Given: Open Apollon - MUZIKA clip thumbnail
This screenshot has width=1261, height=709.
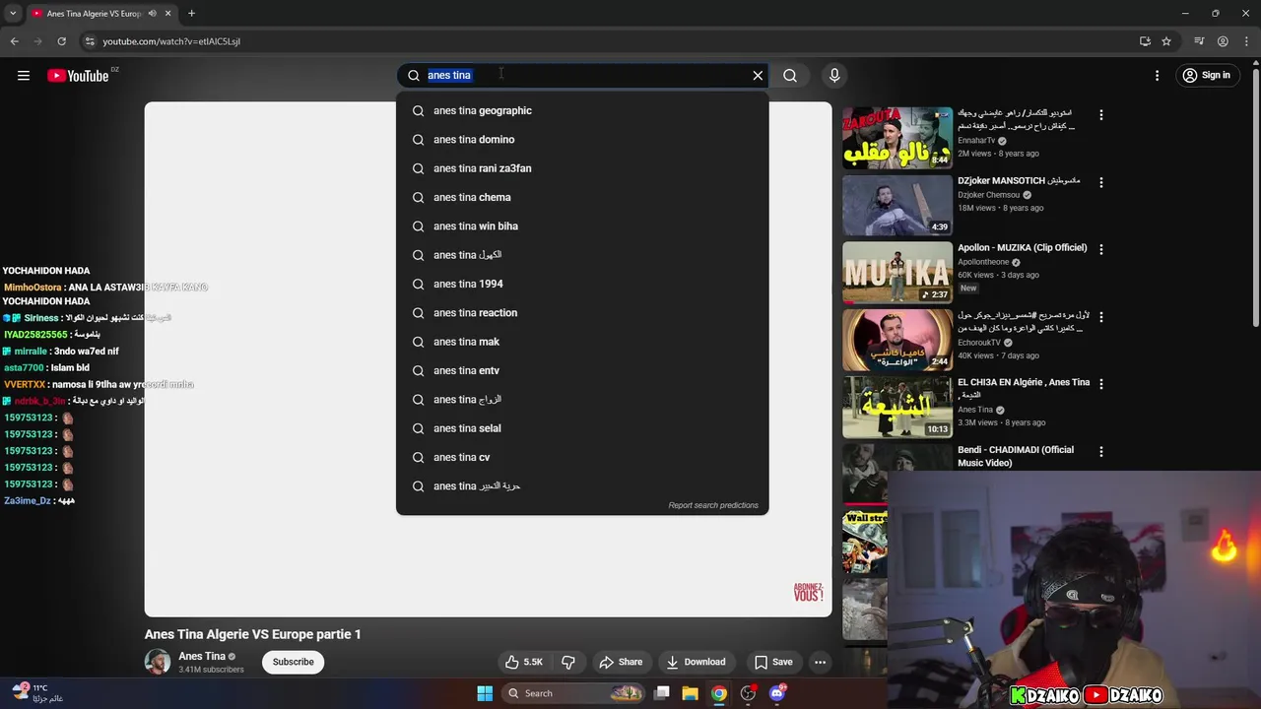Looking at the screenshot, I should pyautogui.click(x=897, y=272).
